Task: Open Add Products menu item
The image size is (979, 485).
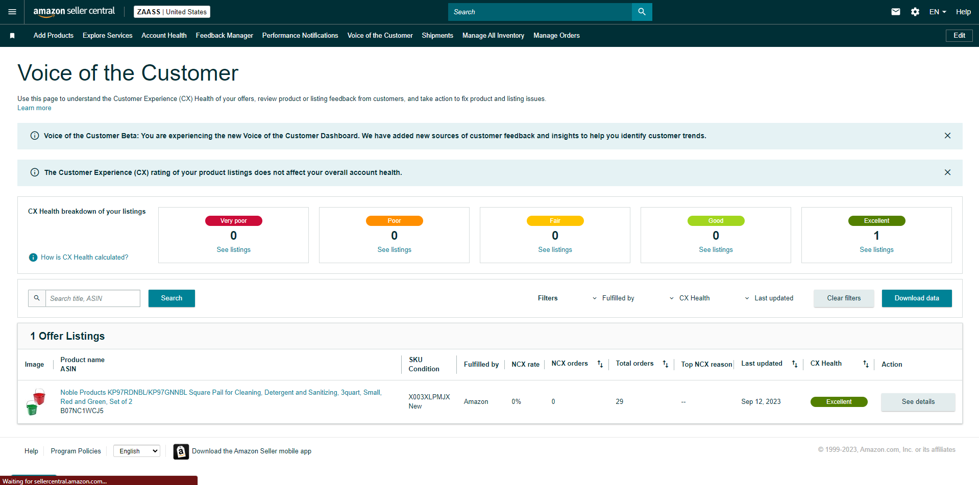Action: (x=54, y=36)
